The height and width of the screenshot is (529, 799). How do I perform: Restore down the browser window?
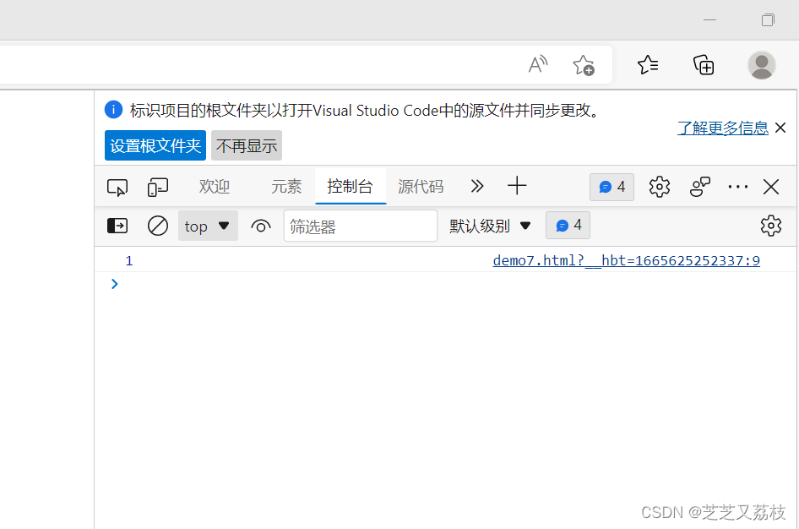pos(768,20)
